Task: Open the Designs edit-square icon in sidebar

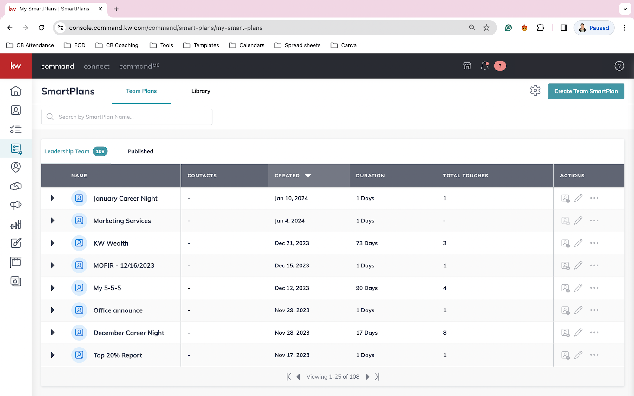Action: click(16, 243)
